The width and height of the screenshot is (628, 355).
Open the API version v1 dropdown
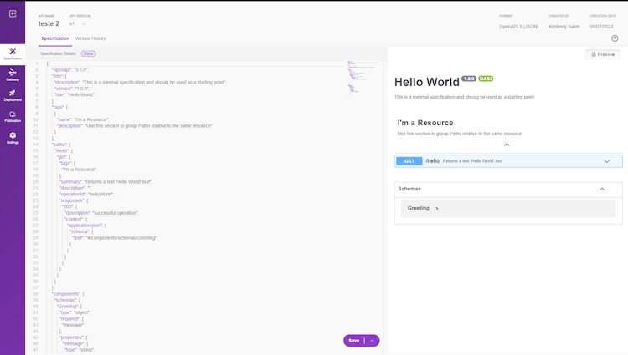pyautogui.click(x=78, y=24)
